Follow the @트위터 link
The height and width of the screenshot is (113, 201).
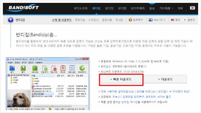150,97
